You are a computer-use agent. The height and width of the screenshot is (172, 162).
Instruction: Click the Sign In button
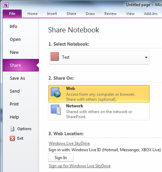pos(61,158)
